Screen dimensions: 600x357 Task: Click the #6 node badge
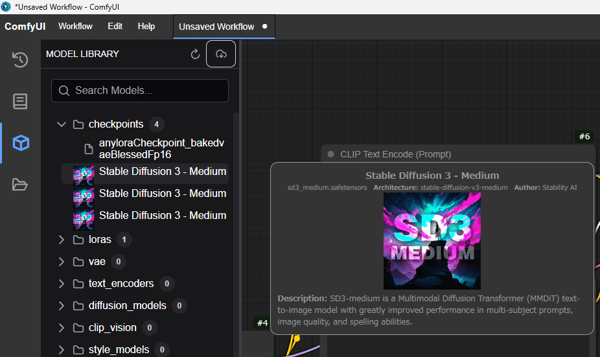(584, 137)
